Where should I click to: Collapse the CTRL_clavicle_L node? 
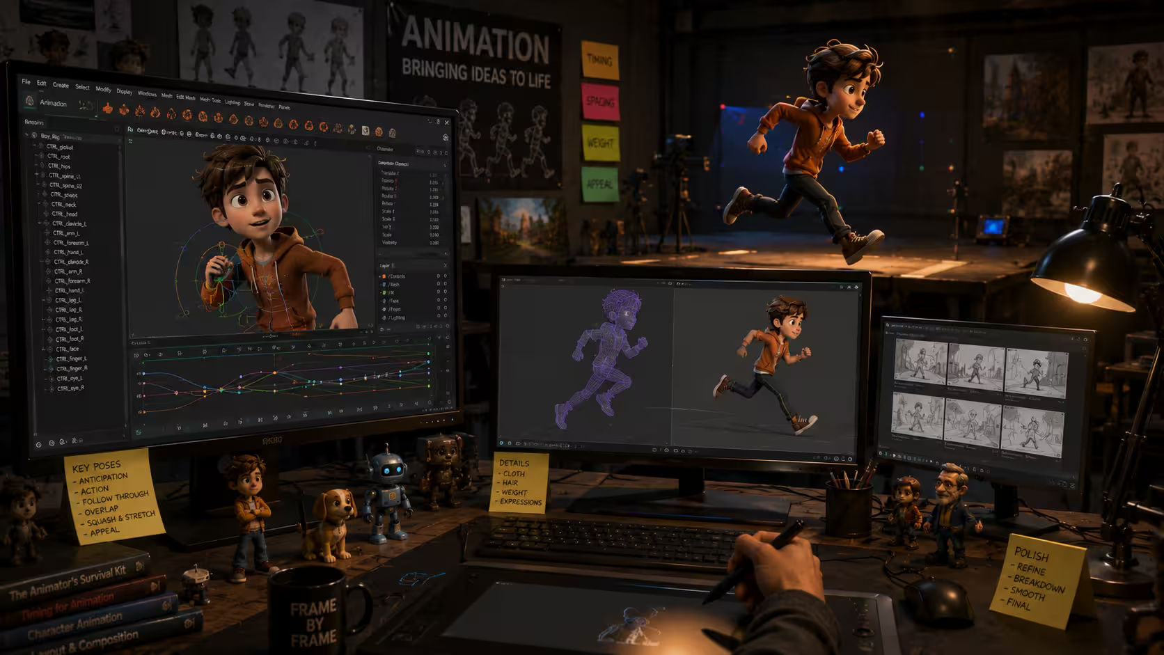pos(40,223)
